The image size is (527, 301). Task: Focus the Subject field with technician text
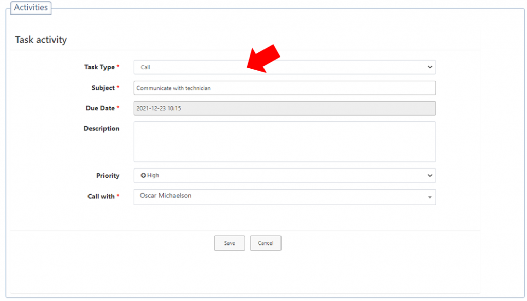pos(285,88)
